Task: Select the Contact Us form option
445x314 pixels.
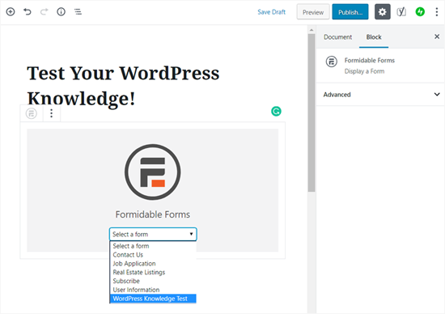Action: 153,255
